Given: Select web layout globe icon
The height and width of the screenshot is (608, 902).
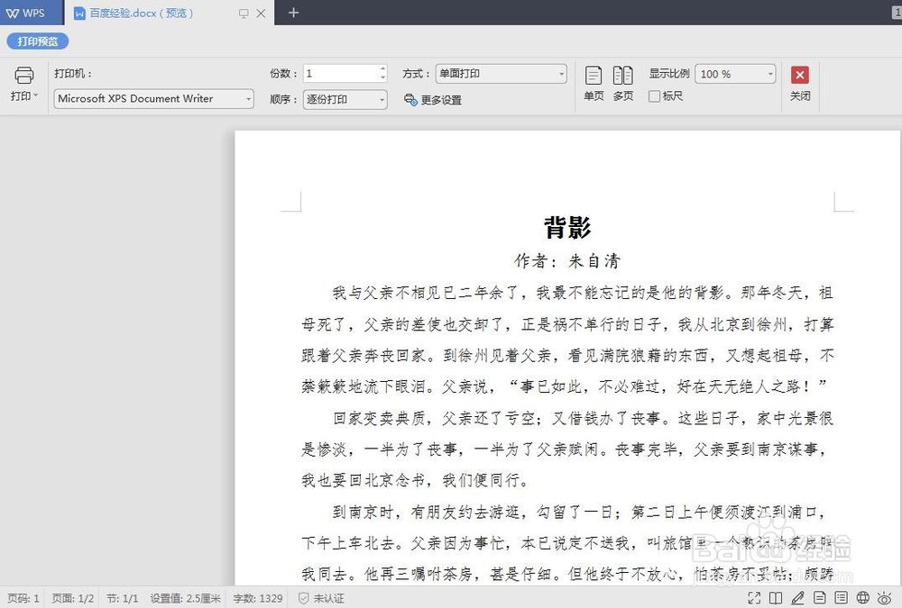Looking at the screenshot, I should [863, 598].
